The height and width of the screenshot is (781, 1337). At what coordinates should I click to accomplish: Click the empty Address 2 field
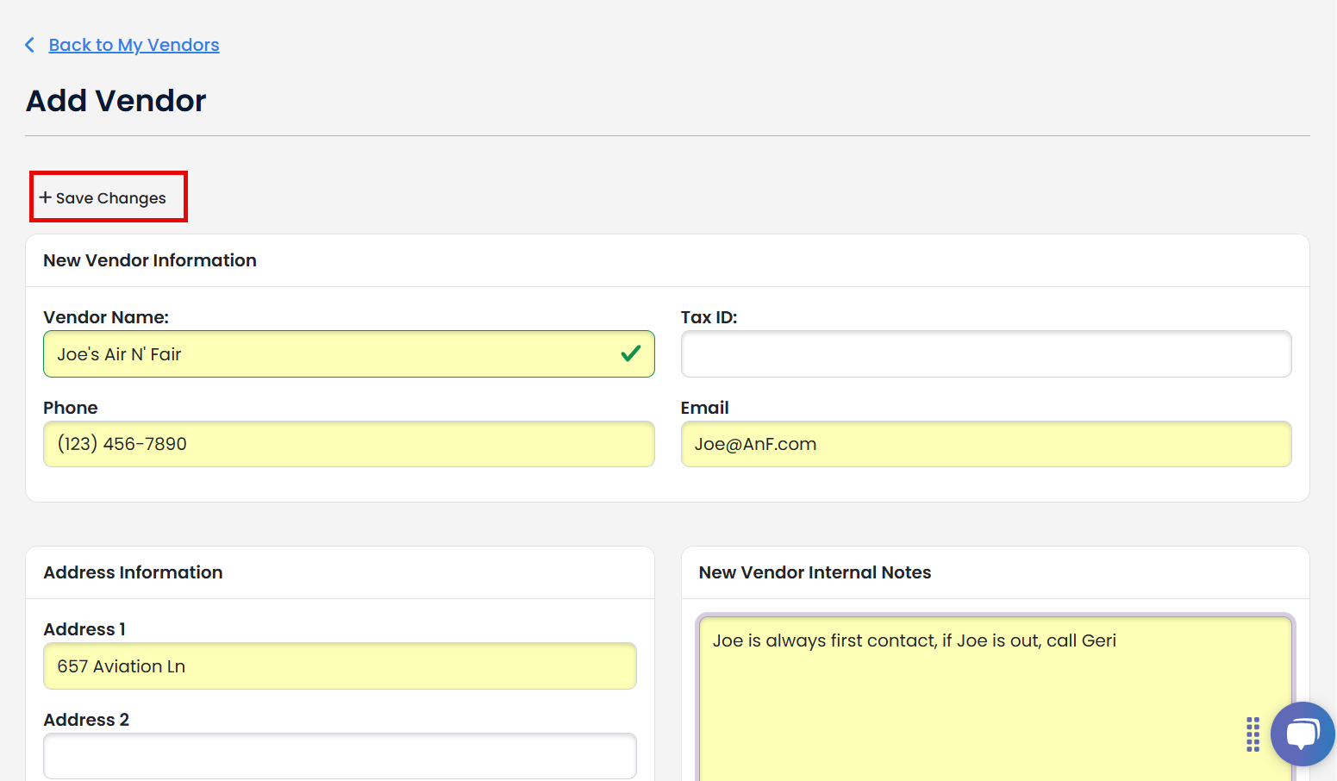click(340, 756)
